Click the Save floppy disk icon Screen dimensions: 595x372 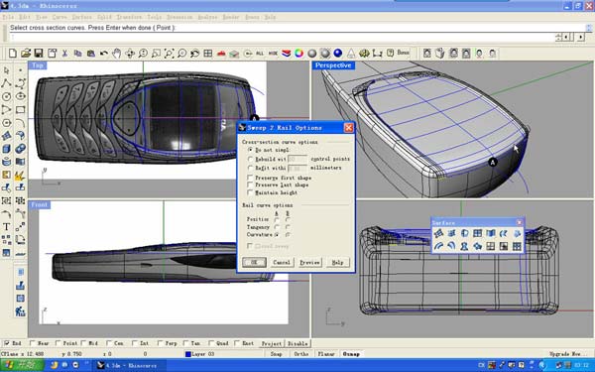click(39, 54)
